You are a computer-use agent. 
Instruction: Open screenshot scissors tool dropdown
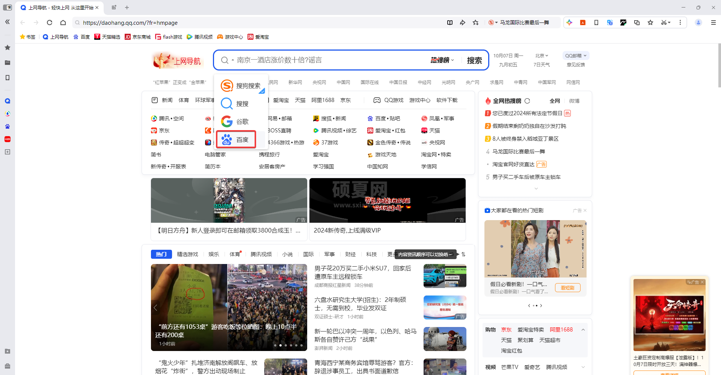666,22
